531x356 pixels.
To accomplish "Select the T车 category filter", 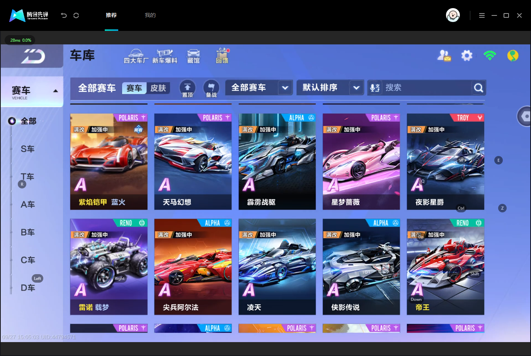I will click(x=28, y=177).
